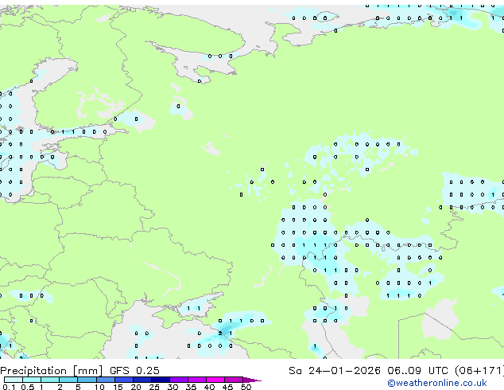Click the '(06+171)' forecast offset text
Screen dimensions: 504x390
pos(479,370)
